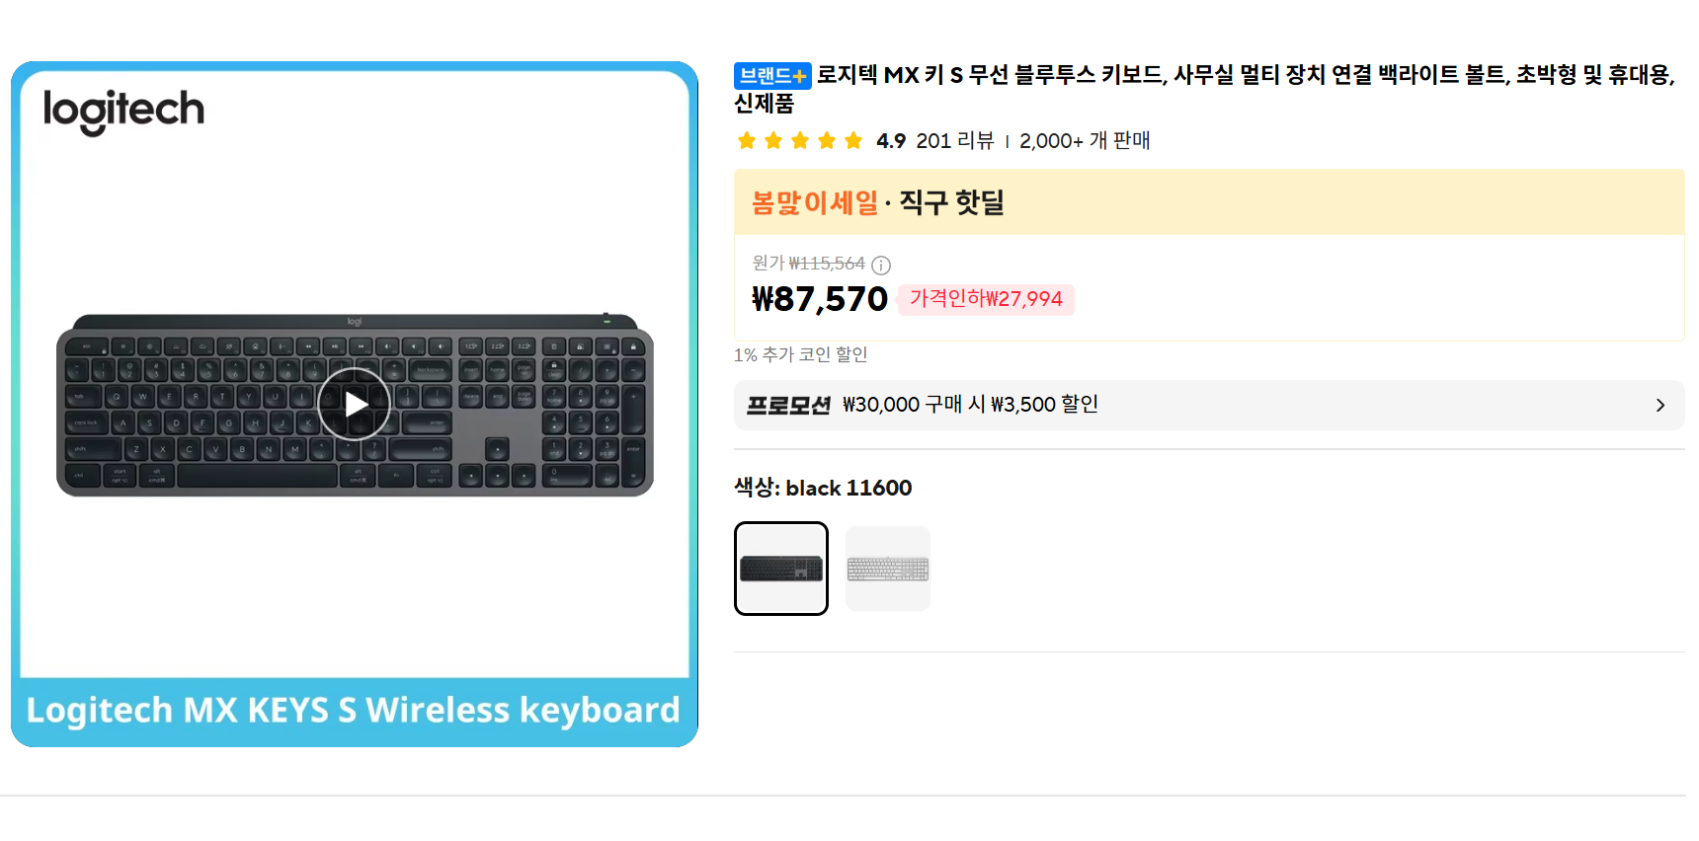Click the Logitech logo in product image
1699x841 pixels.
point(123,111)
